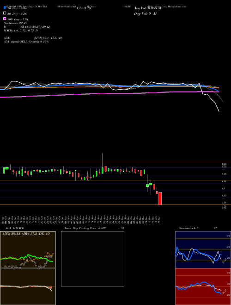
Task: Click the 'Day Vol: 0 M' label
Action: pos(145,13)
